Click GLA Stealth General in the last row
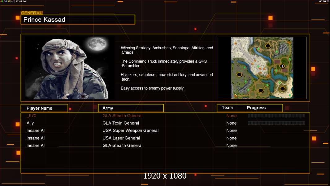The width and height of the screenshot is (330, 186). tap(122, 145)
